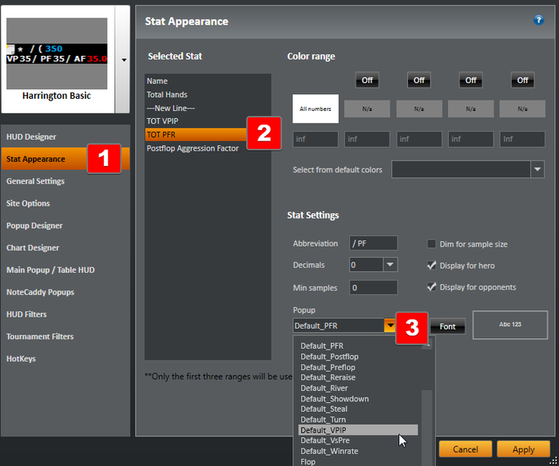The image size is (559, 466).
Task: Toggle the second Off color range switch
Action: [419, 80]
